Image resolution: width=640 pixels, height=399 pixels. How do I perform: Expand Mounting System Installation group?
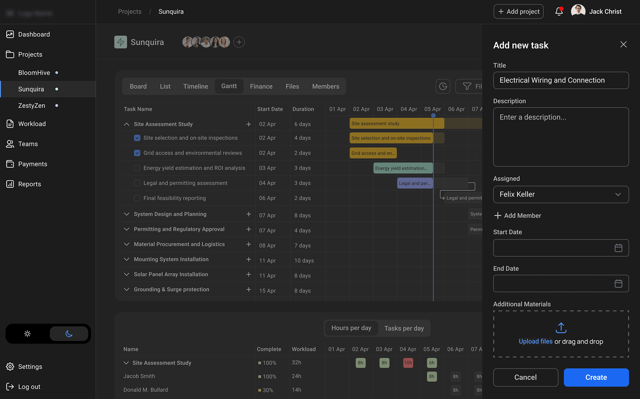tap(126, 259)
